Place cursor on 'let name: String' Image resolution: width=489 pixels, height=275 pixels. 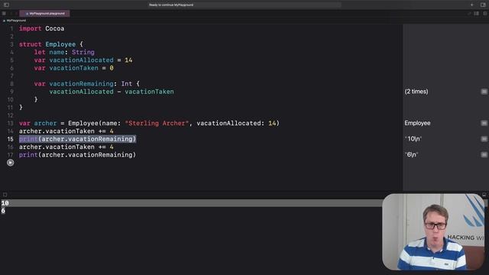pyautogui.click(x=64, y=52)
